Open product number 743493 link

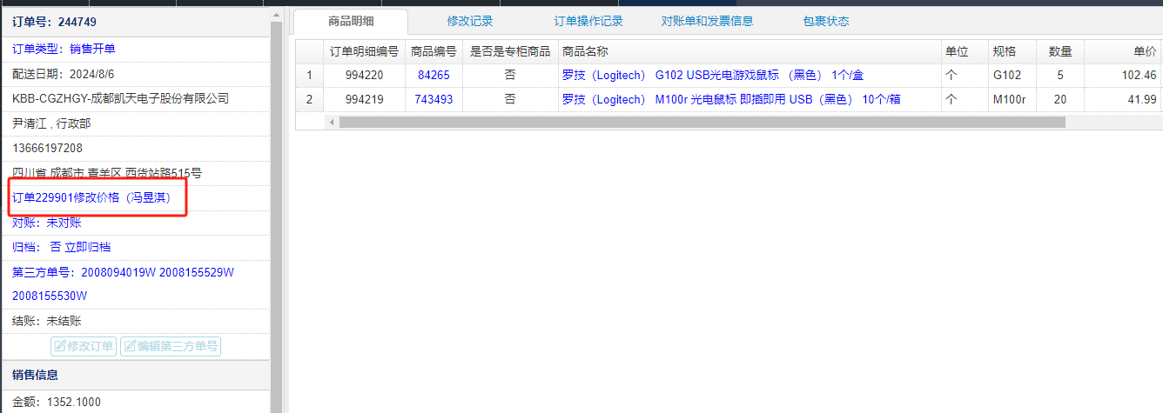[x=434, y=99]
